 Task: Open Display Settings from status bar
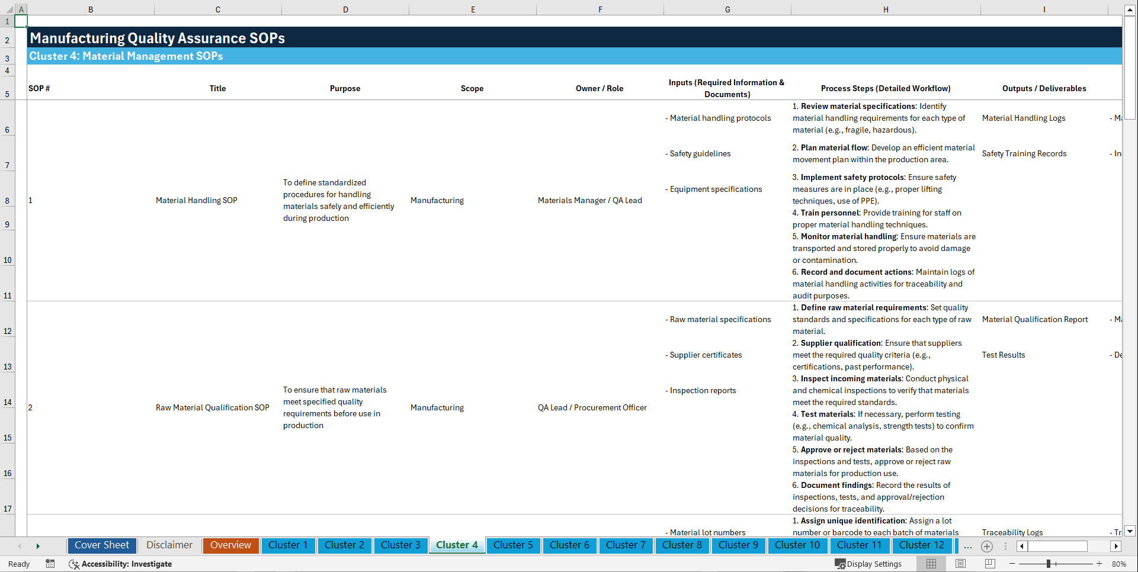tap(868, 564)
